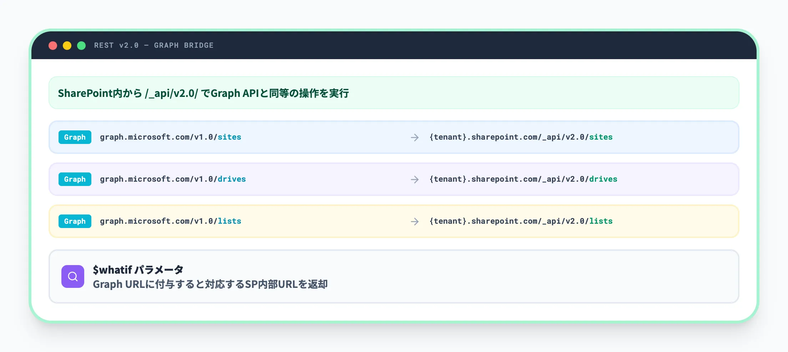The image size is (788, 352).
Task: Click the Graph badge in the drives row
Action: tap(75, 179)
